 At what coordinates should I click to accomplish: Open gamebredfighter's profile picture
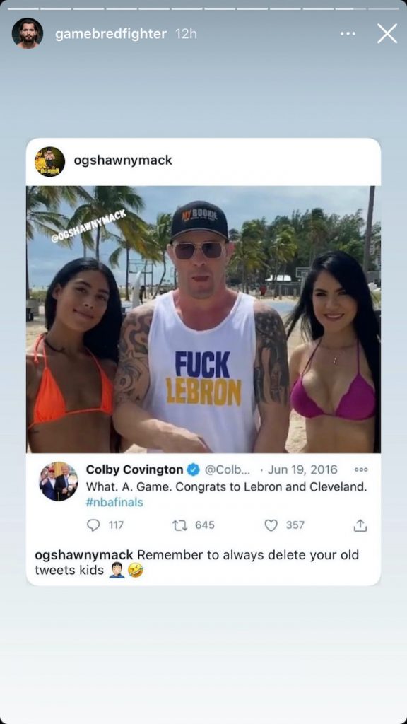tap(28, 33)
